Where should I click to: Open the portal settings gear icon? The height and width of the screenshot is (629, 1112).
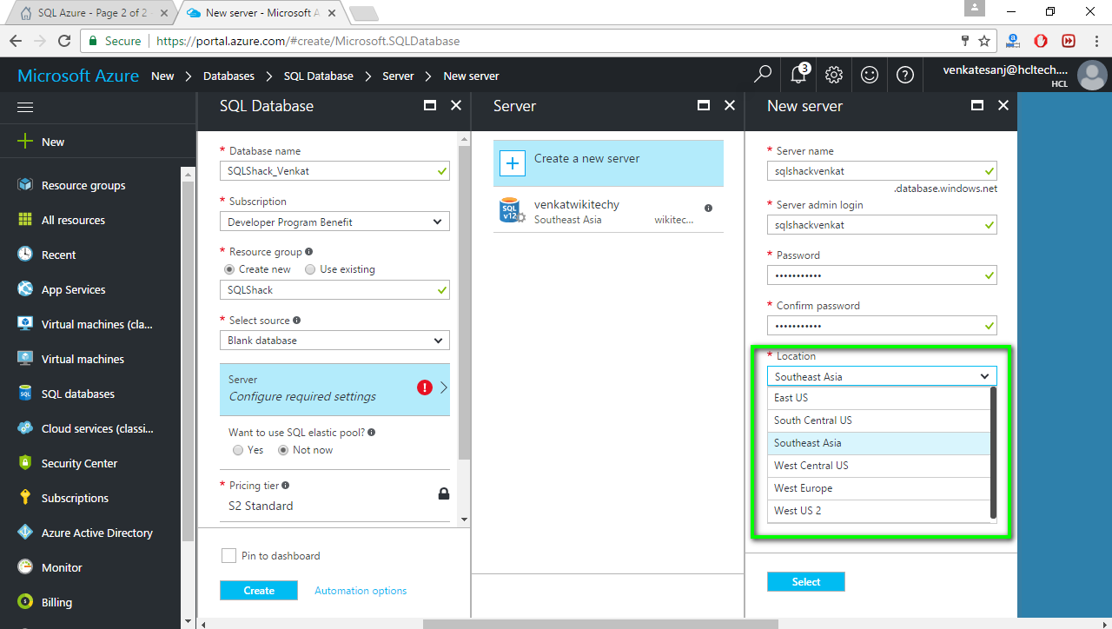834,76
